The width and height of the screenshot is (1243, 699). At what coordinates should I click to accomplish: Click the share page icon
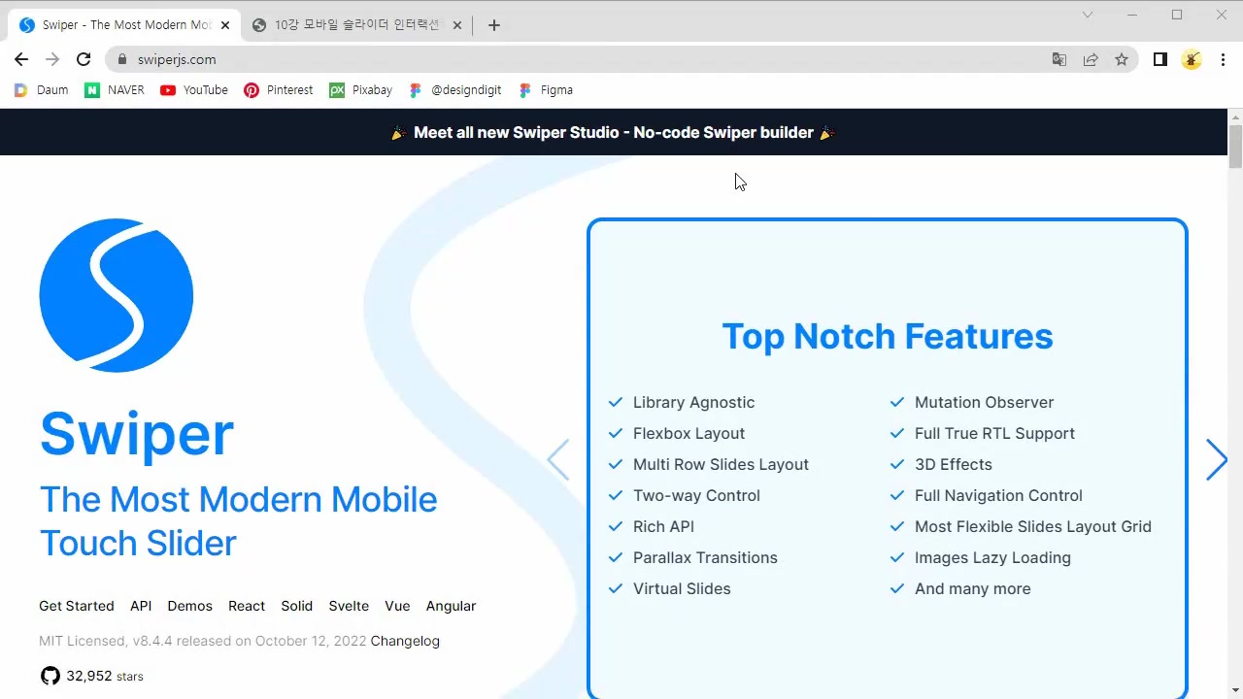click(x=1091, y=59)
